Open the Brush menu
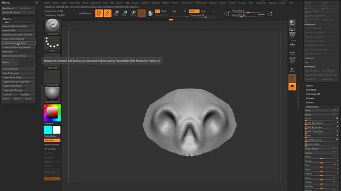Viewport: 341px width, 191px height. click(x=55, y=3)
